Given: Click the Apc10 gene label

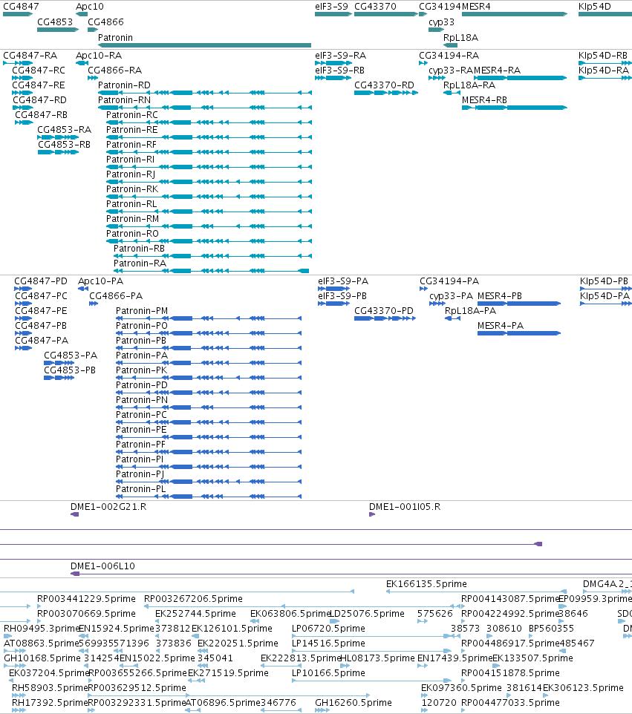Looking at the screenshot, I should click(x=90, y=7).
